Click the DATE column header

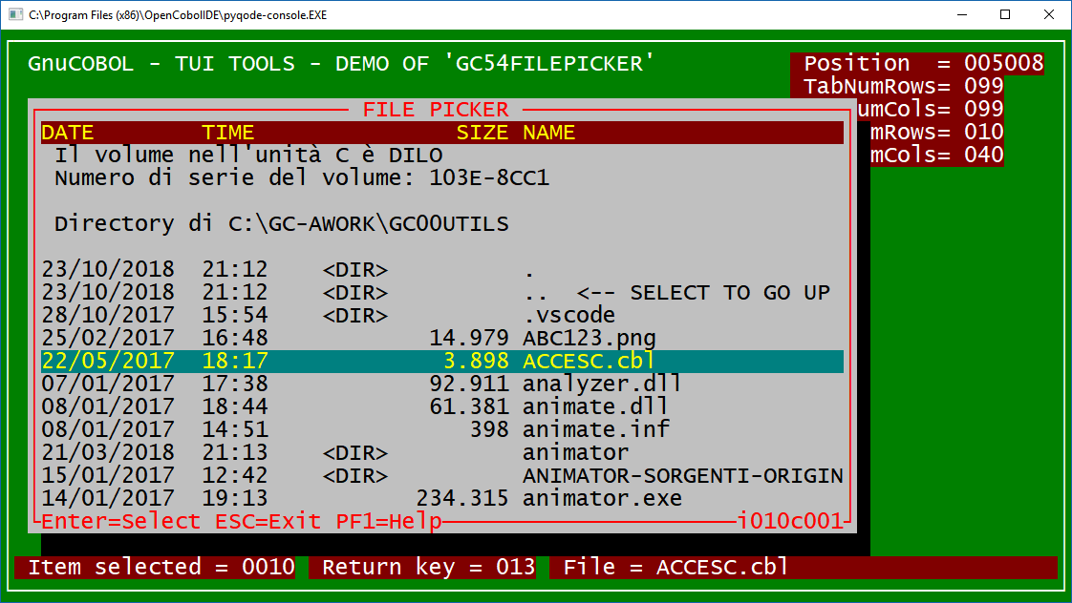tap(66, 132)
